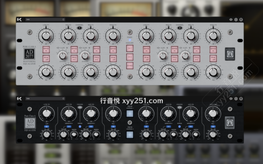
Task: Open settings gear in AD 2055 header
Action: (236, 99)
